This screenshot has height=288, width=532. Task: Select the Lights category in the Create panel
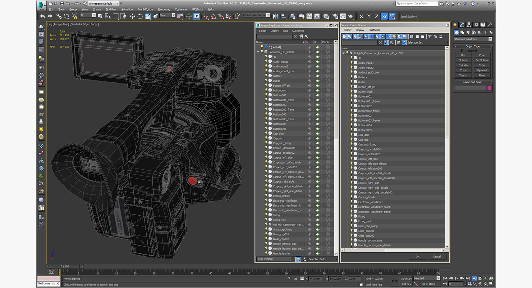pos(468,32)
